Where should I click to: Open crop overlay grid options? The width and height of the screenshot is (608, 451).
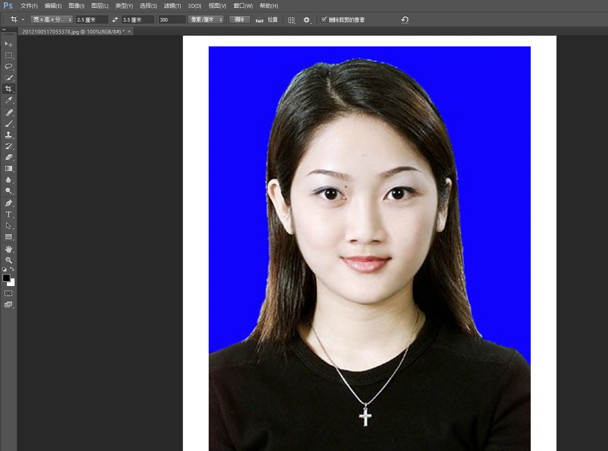[x=291, y=20]
